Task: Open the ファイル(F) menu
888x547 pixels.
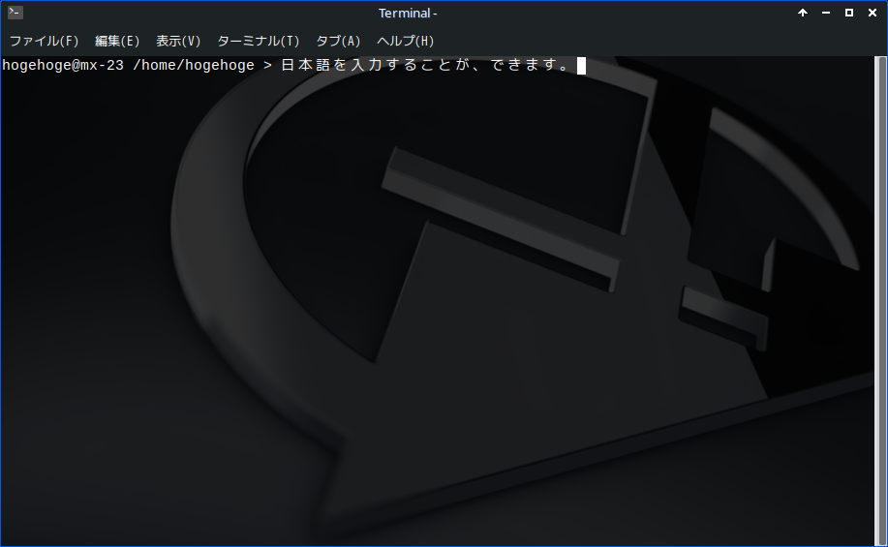Action: tap(45, 42)
